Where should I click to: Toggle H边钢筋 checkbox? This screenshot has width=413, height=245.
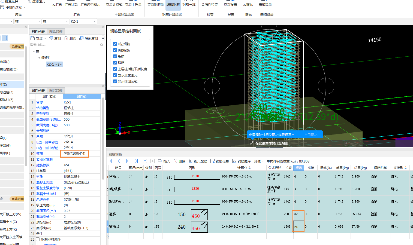point(115,44)
